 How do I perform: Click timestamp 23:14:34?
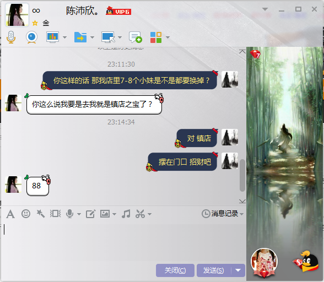(x=121, y=122)
